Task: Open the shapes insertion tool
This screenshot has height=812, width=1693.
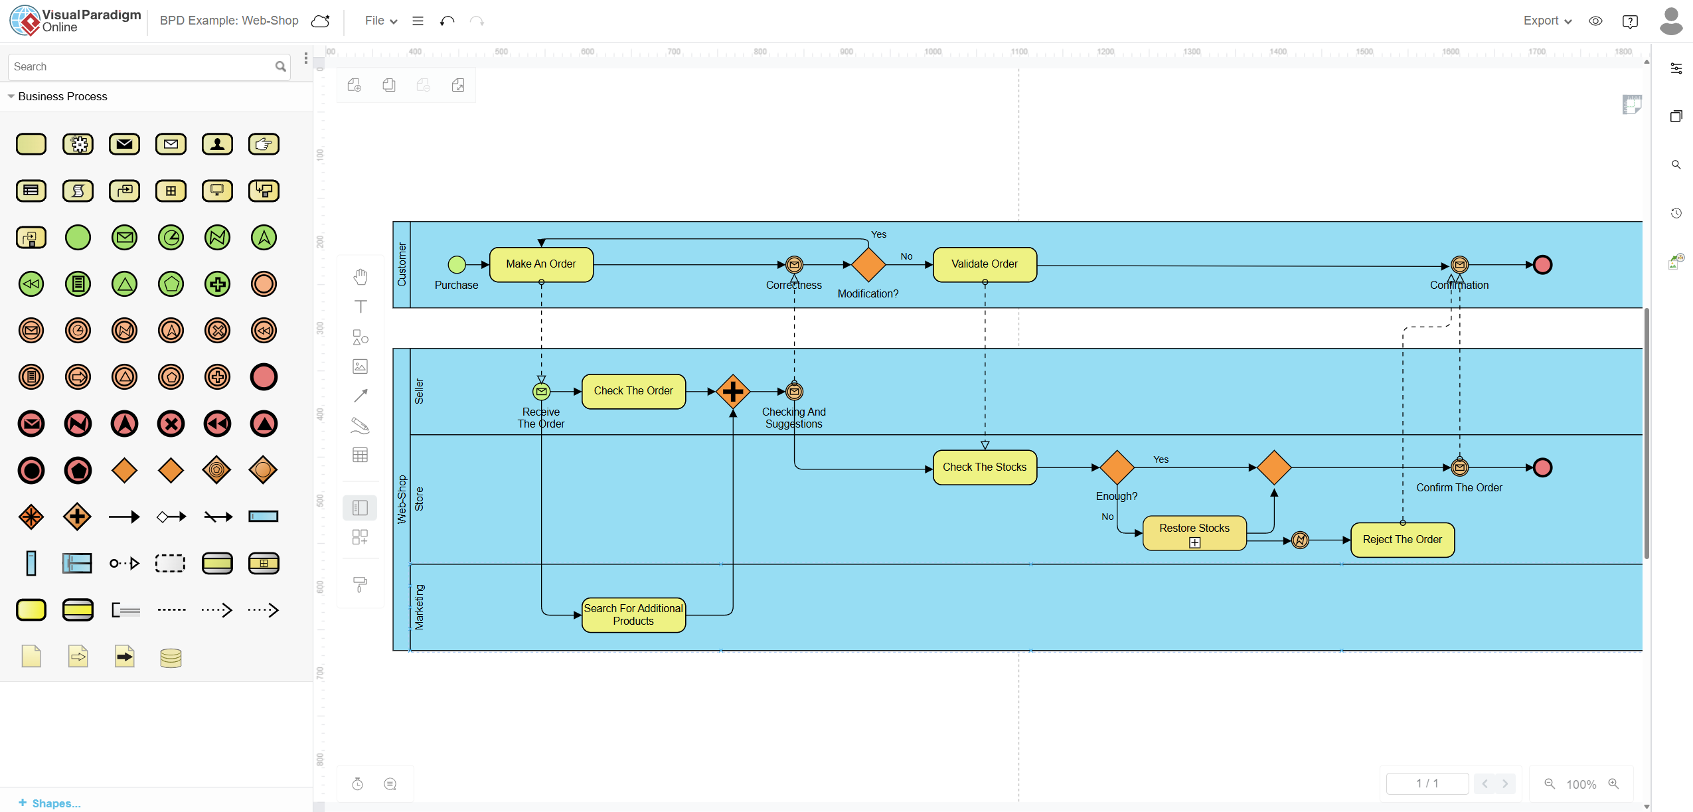Action: (360, 337)
